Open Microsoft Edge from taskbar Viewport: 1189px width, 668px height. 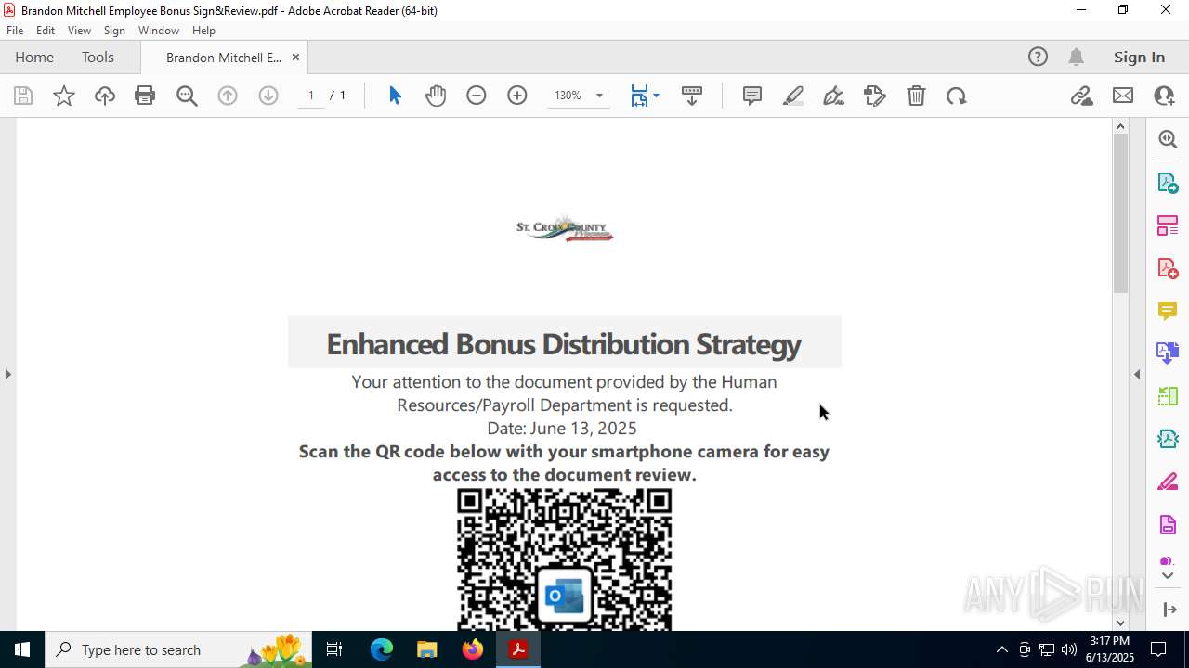(382, 649)
